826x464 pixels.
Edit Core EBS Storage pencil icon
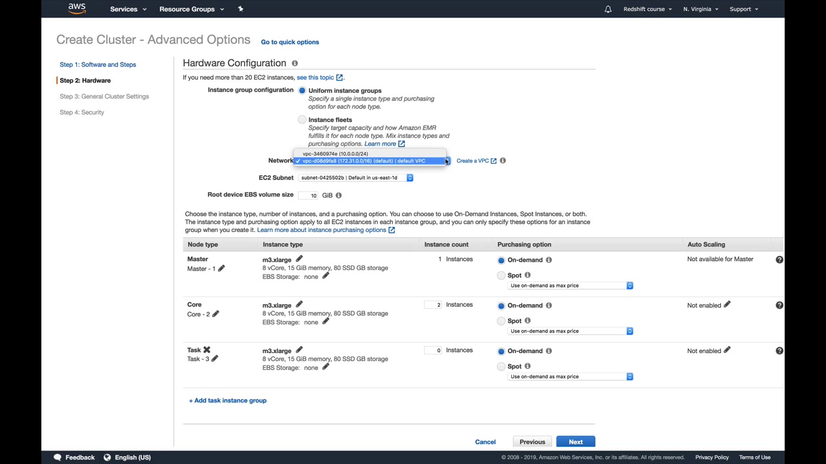[x=325, y=322]
